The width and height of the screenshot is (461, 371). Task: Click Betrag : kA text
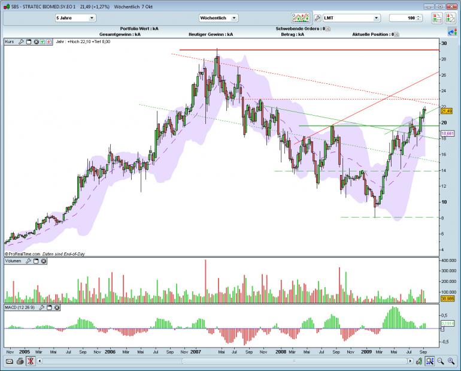(293, 34)
